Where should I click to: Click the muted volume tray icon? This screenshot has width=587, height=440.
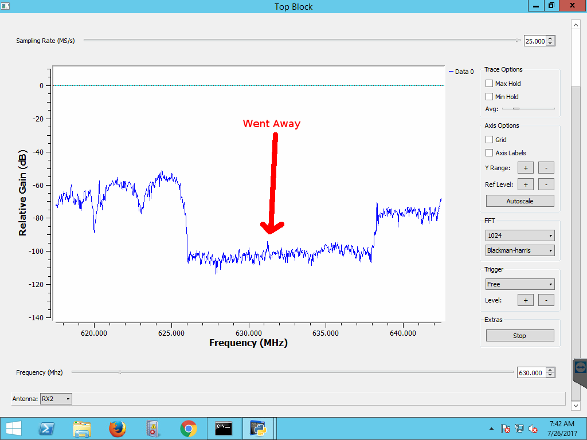[533, 429]
